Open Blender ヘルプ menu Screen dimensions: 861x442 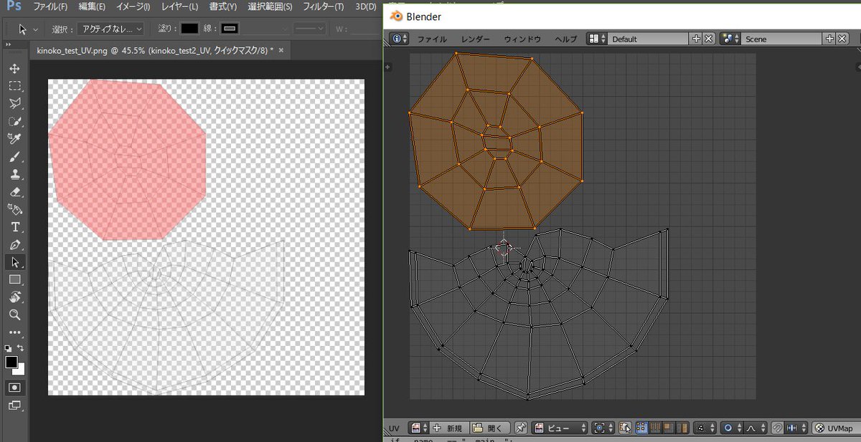(565, 39)
